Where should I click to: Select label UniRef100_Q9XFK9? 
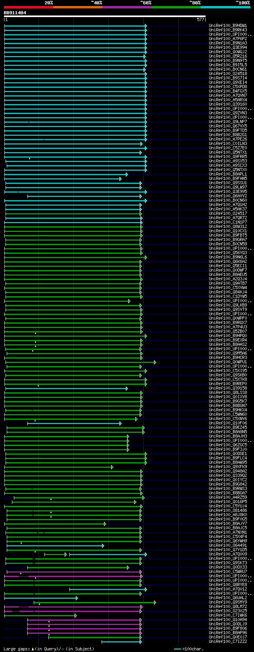pos(228,467)
